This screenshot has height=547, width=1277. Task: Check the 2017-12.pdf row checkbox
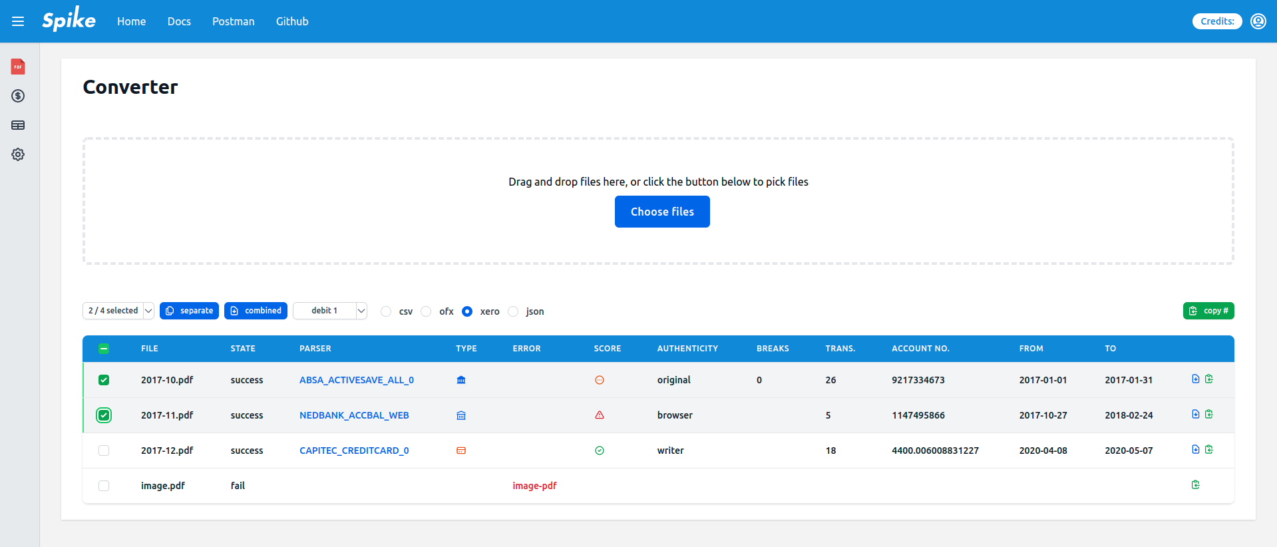tap(104, 451)
